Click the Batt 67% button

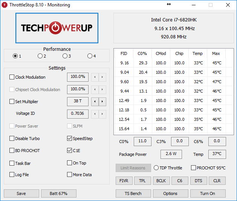pyautogui.click(x=59, y=193)
